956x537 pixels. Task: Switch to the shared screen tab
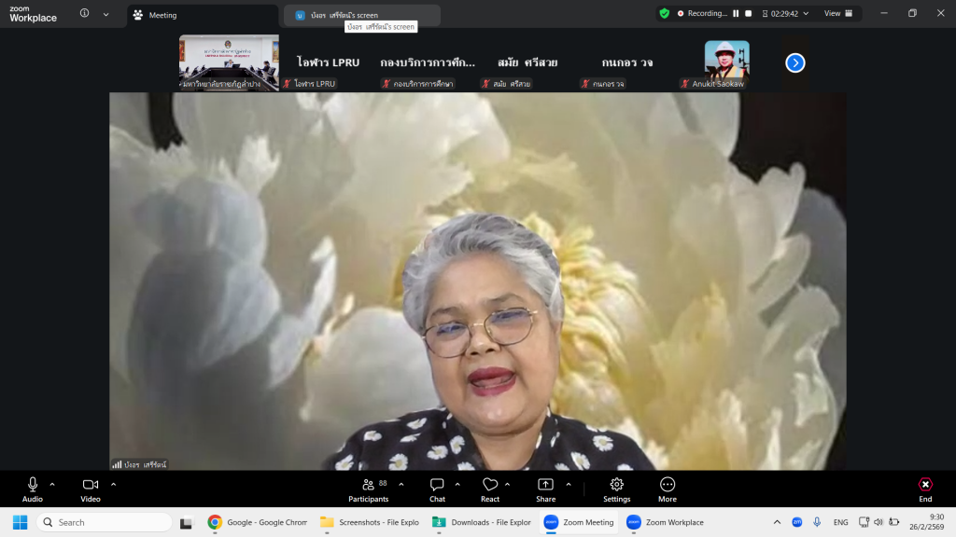pyautogui.click(x=361, y=16)
